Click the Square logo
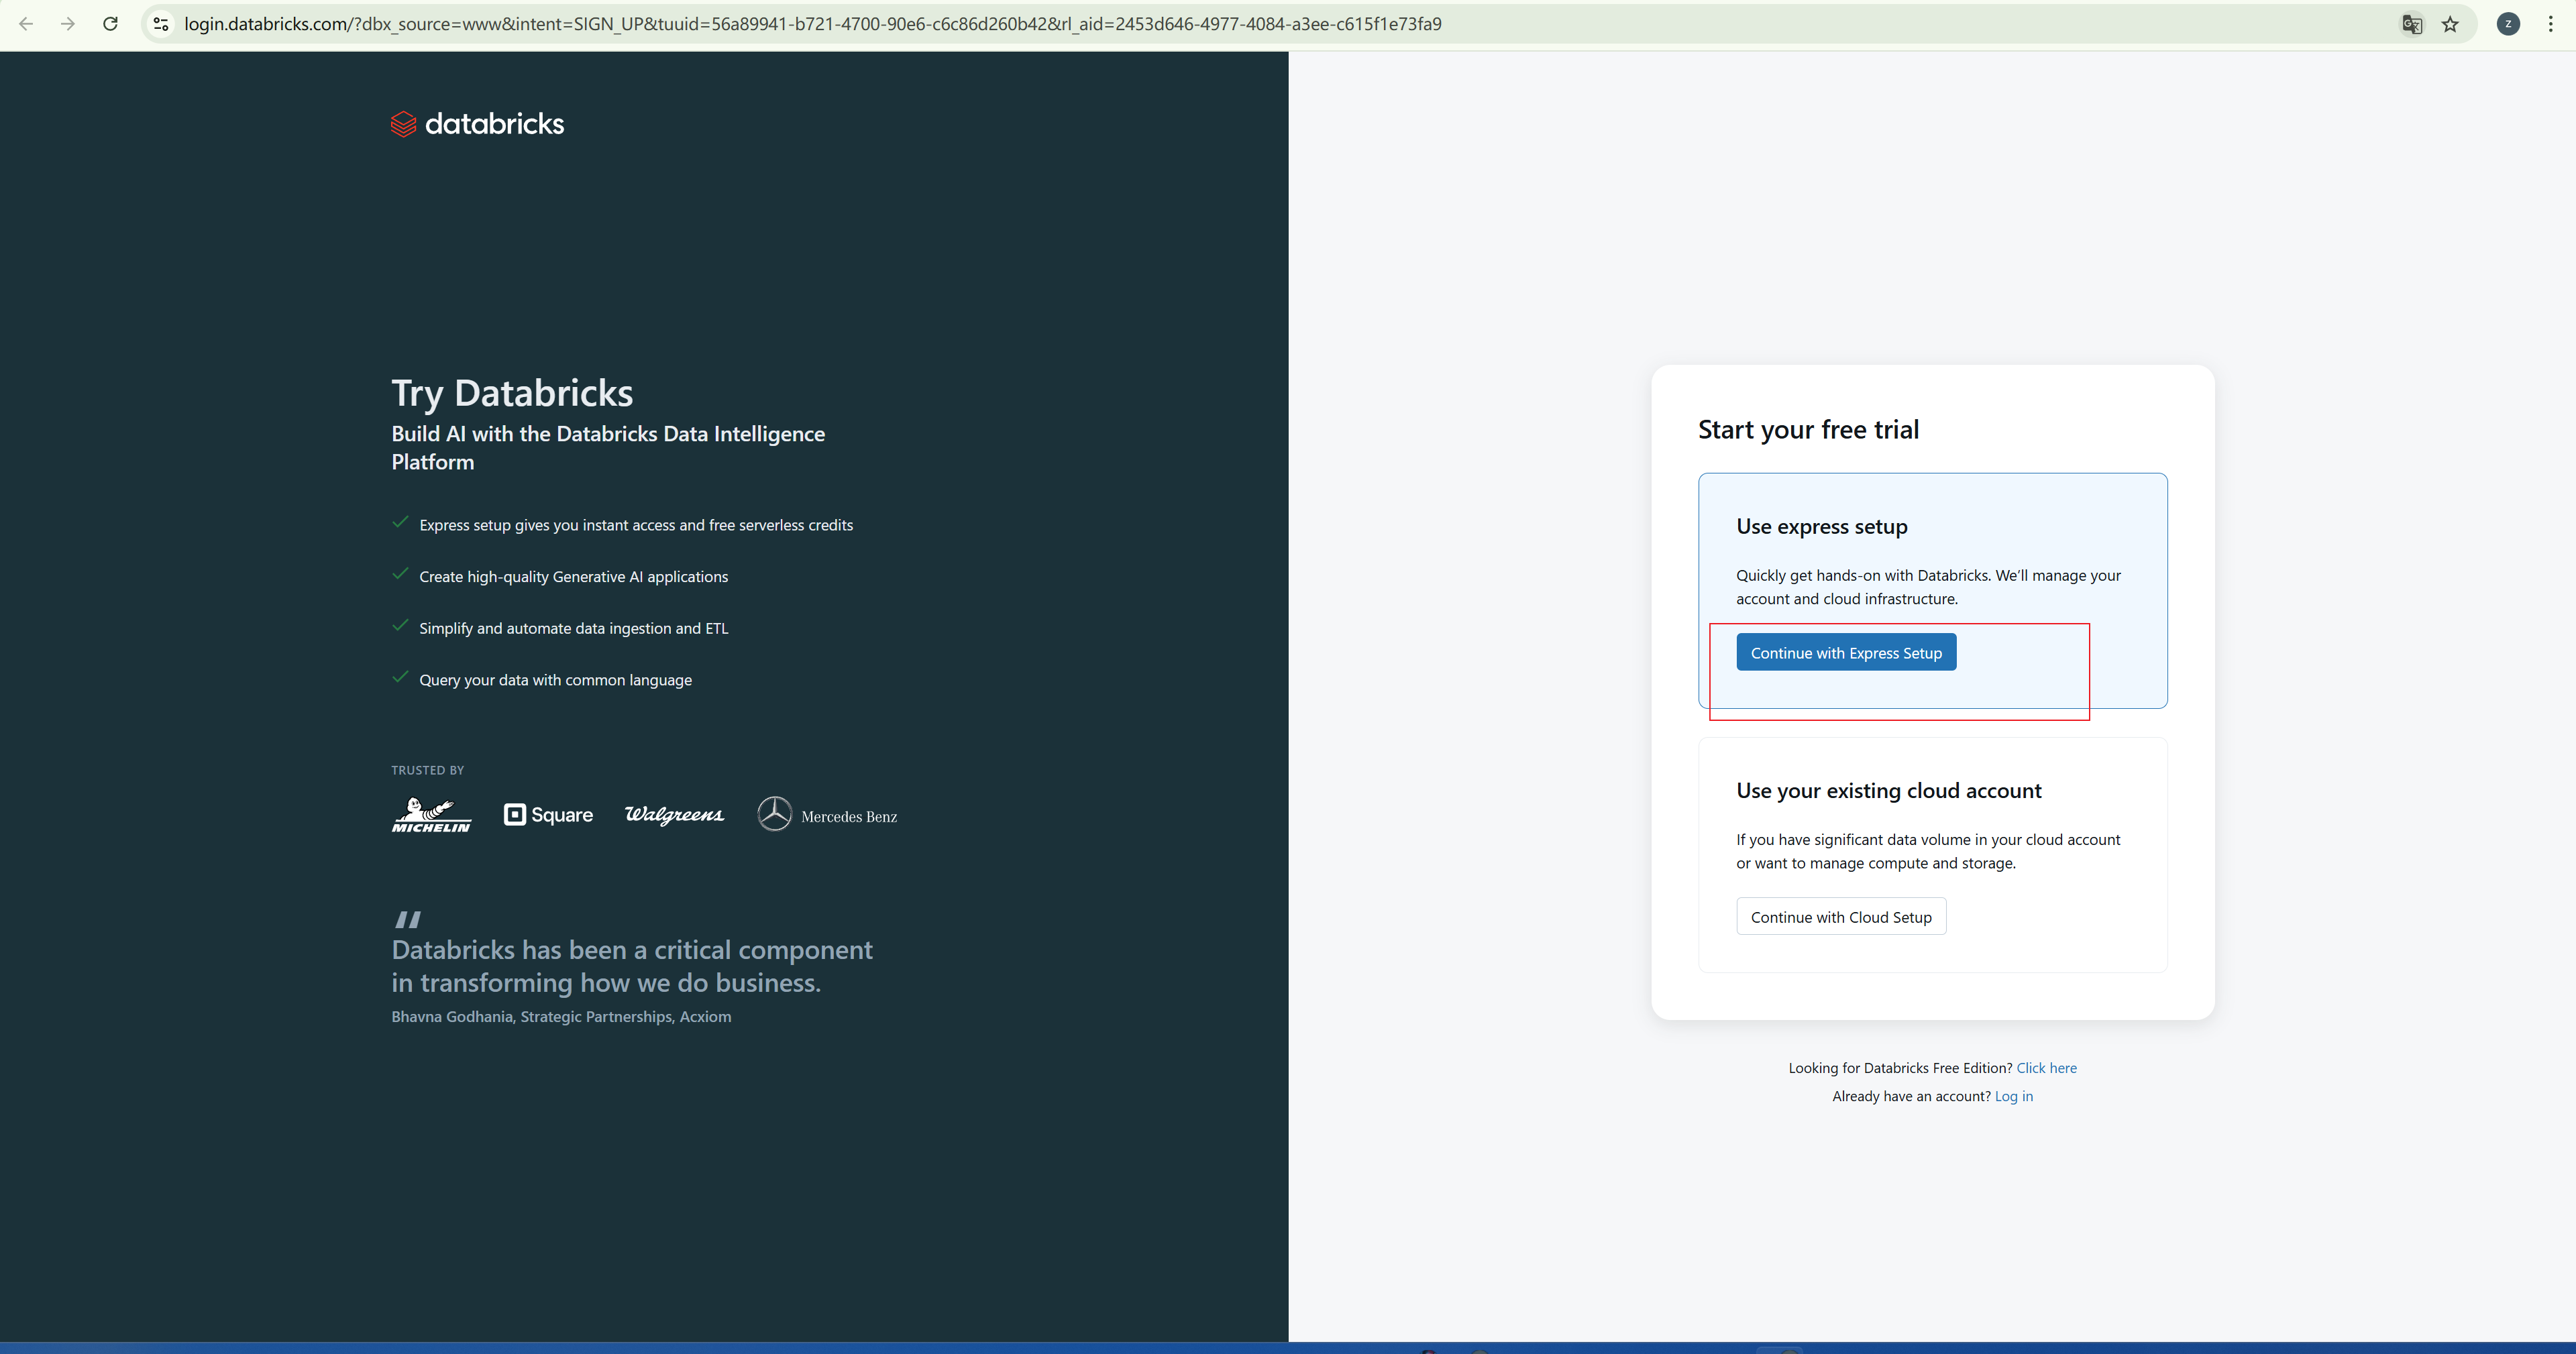The height and width of the screenshot is (1354, 2576). pos(548,815)
